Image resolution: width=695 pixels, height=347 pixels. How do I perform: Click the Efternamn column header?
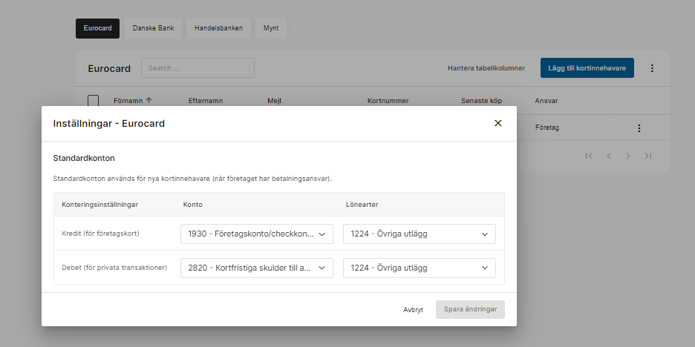pyautogui.click(x=206, y=101)
